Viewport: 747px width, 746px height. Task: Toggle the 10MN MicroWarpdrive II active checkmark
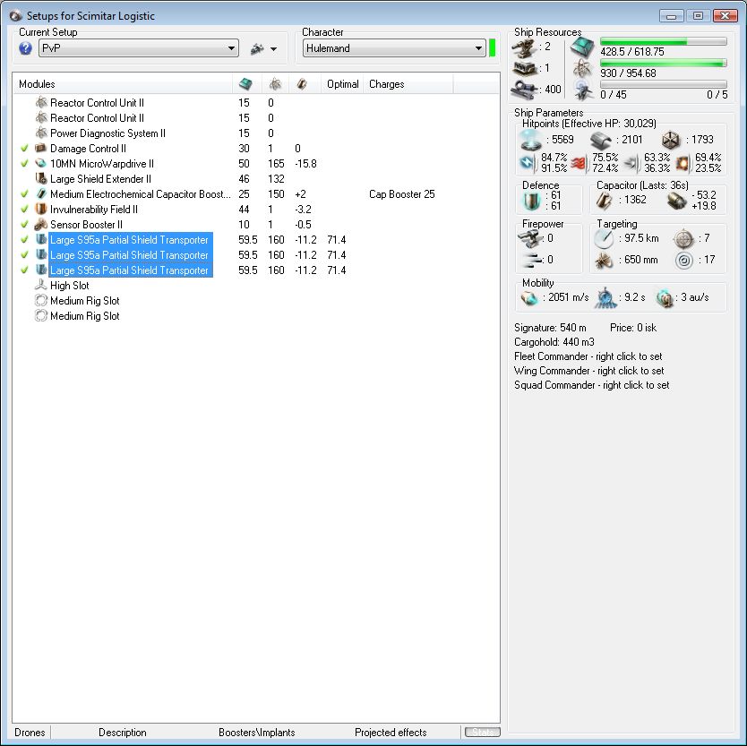[25, 163]
